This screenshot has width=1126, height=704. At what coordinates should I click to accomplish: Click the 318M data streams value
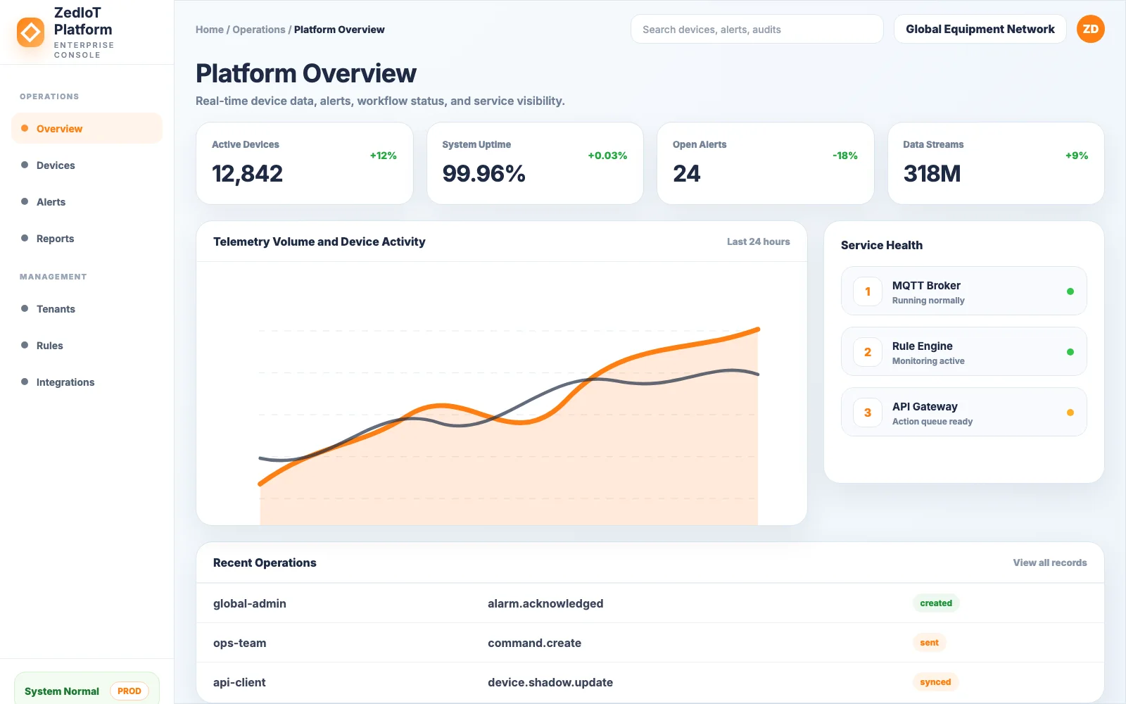(x=932, y=174)
